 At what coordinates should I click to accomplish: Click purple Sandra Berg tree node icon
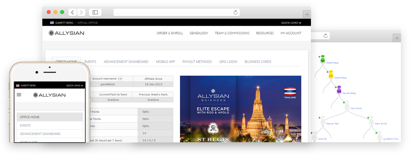click(x=339, y=90)
